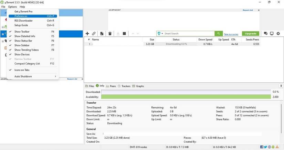Image resolution: width=284 pixels, height=150 pixels.
Task: Click the Stop torrent square icon
Action: point(124,34)
